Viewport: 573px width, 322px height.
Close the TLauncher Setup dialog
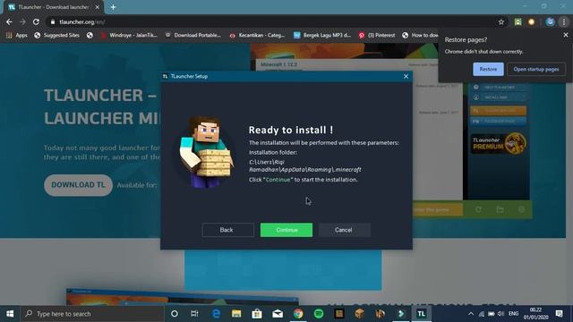tap(406, 76)
